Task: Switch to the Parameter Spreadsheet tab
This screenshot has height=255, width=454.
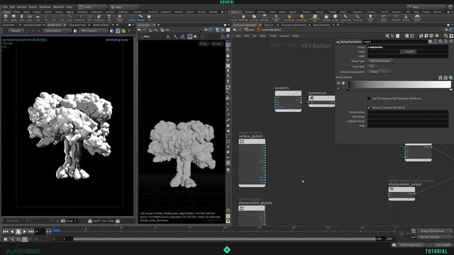Action: [x=294, y=25]
